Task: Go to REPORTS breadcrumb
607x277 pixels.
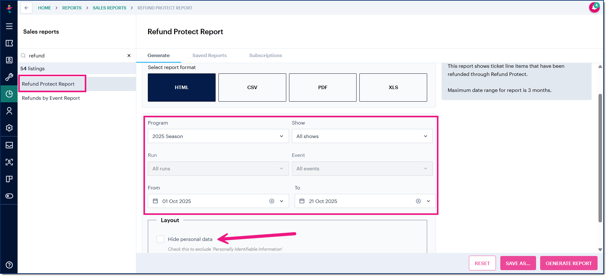Action: 72,8
